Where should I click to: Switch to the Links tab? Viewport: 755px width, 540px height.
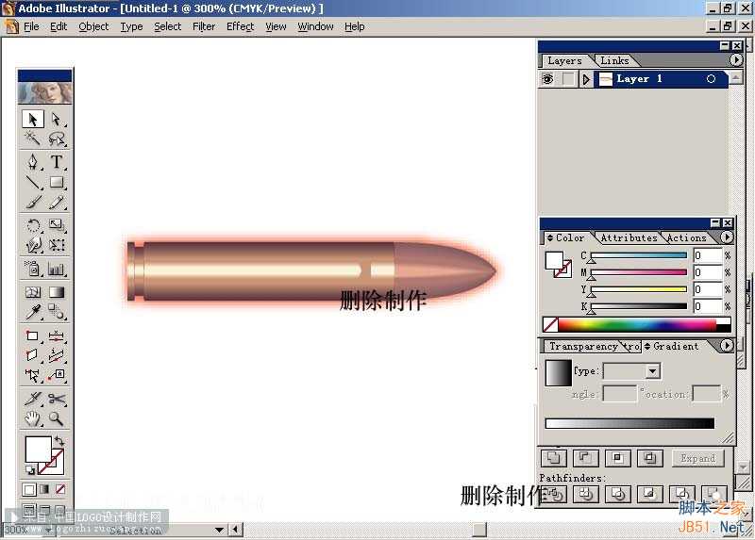(615, 60)
